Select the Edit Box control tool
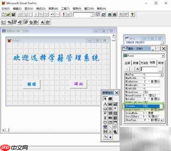Screen dimensions: 171x151 coord(115,104)
